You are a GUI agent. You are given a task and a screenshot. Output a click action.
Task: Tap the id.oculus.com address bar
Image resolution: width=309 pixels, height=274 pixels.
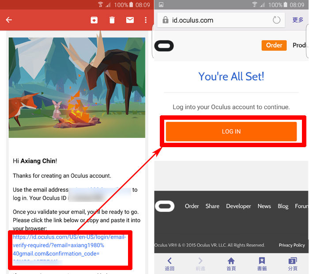pos(216,20)
